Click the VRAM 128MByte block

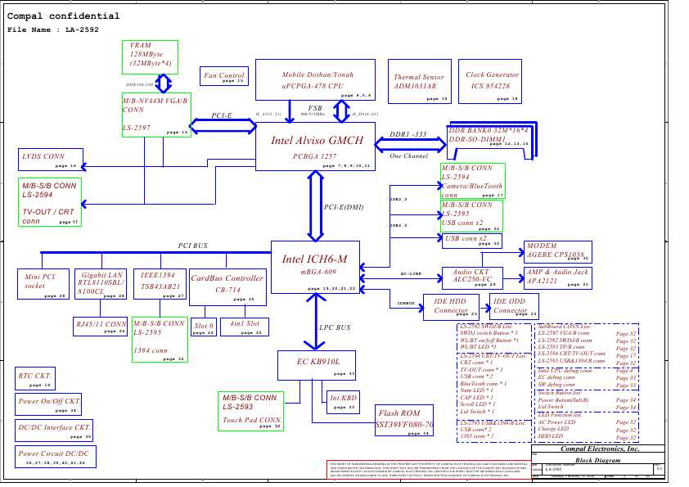(x=151, y=57)
